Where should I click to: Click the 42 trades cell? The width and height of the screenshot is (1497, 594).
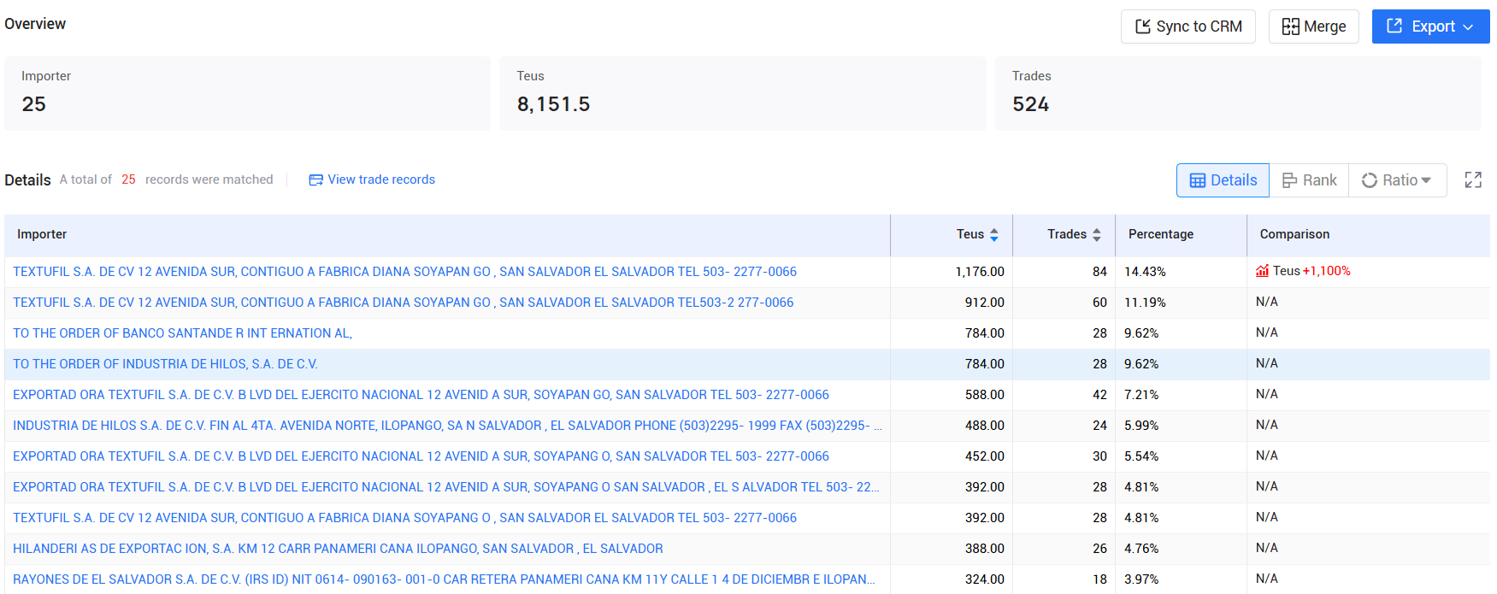1099,395
